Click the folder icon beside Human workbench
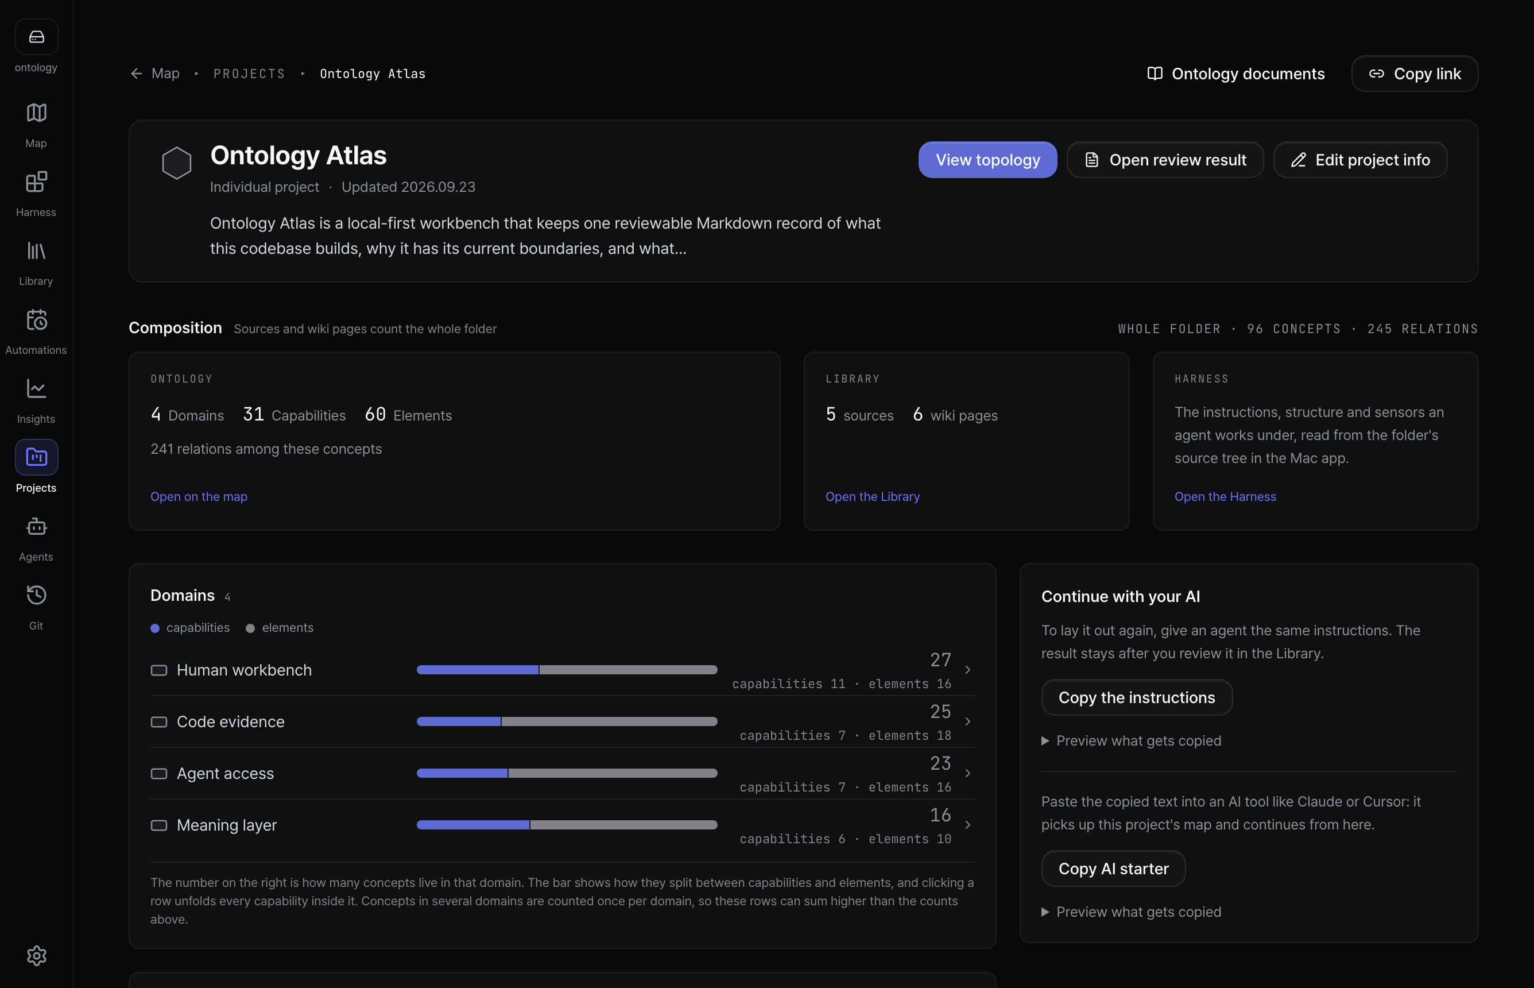The height and width of the screenshot is (988, 1534). click(x=159, y=670)
